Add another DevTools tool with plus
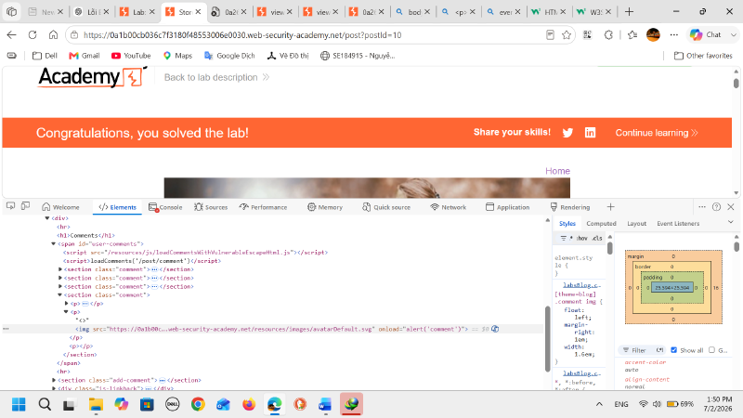The width and height of the screenshot is (743, 418). (x=610, y=207)
